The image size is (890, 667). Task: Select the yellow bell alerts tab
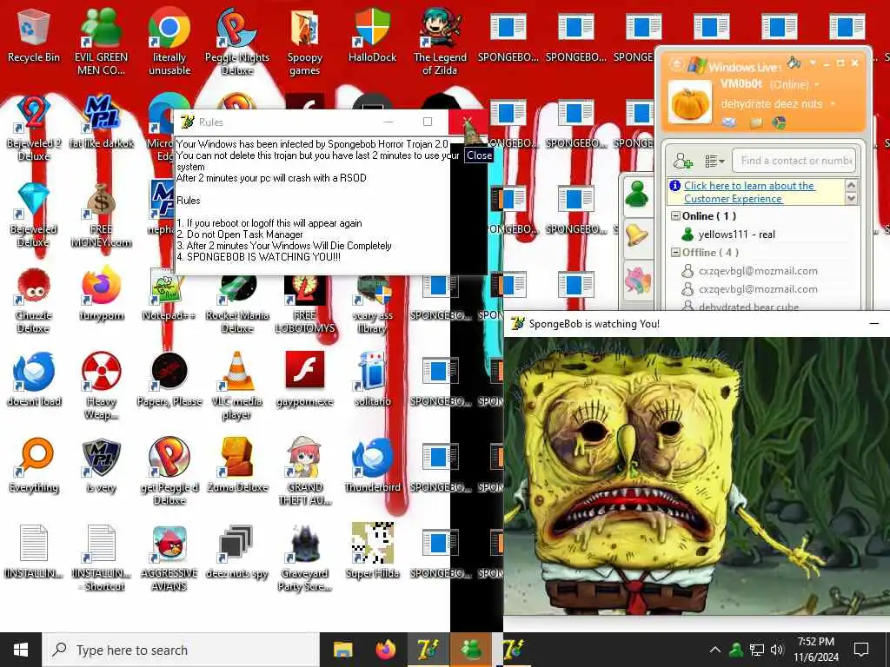coord(636,236)
